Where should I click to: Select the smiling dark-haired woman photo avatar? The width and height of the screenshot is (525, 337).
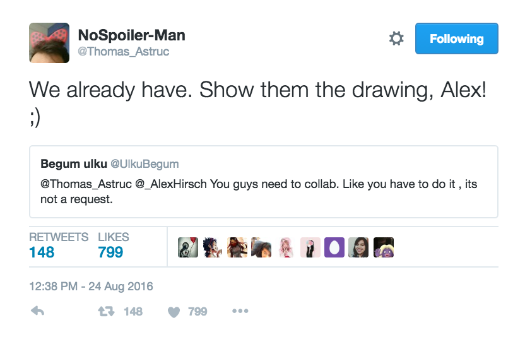tap(359, 247)
